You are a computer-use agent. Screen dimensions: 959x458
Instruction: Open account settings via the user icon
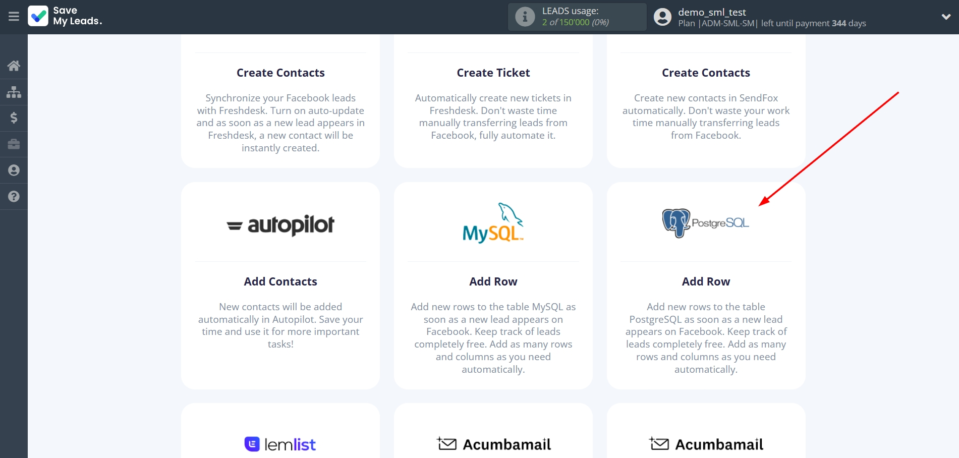coord(14,170)
